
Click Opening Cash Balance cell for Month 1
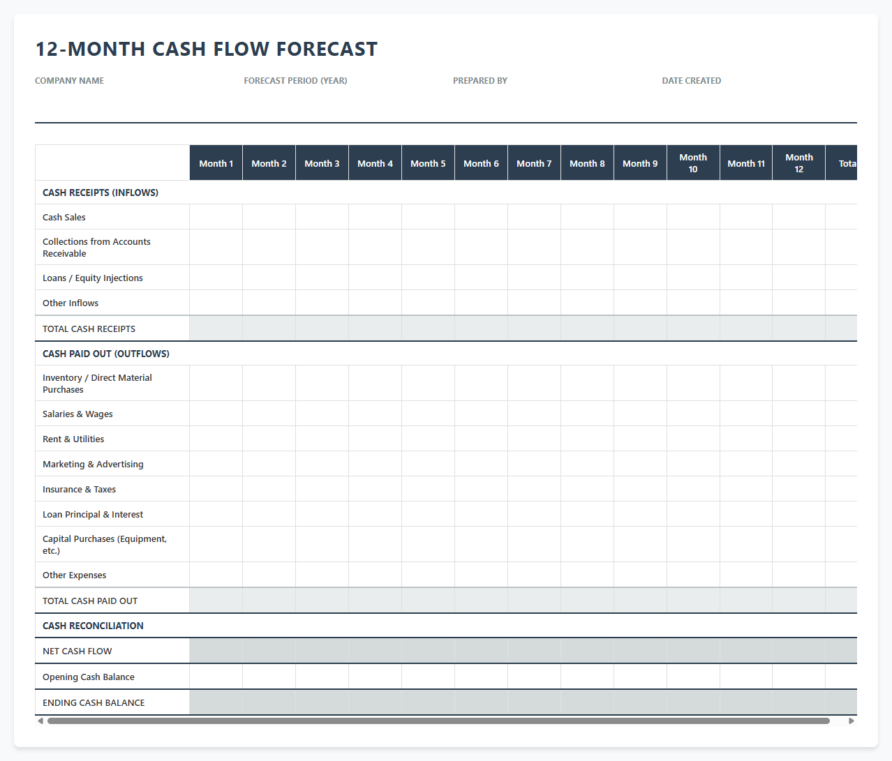pyautogui.click(x=216, y=677)
